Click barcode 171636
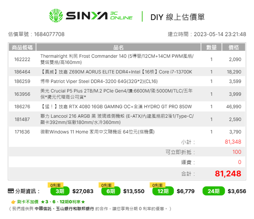 22,132
